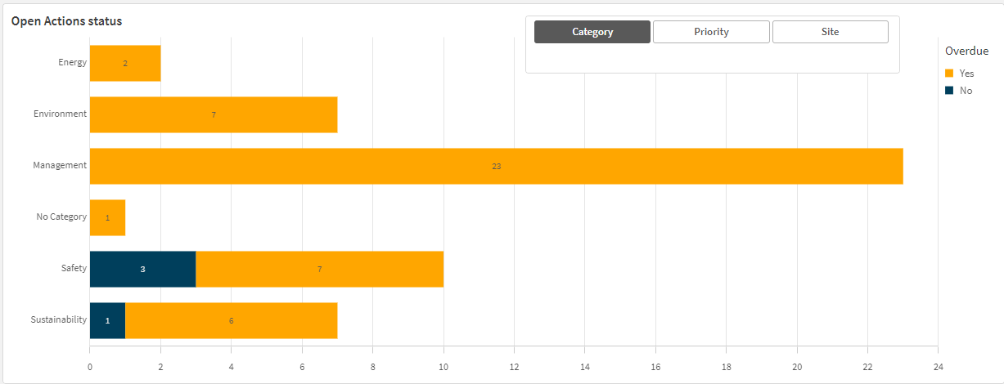Select the No Category orange bar
Screen dimensions: 1004x384
(x=107, y=217)
